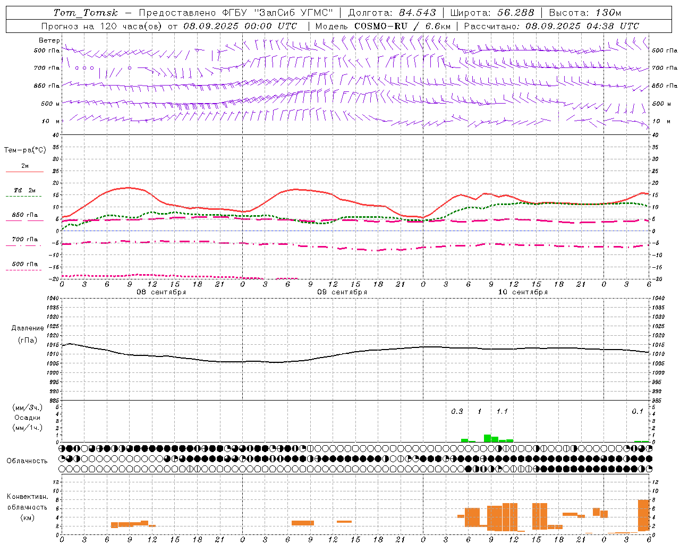Click the longitude value Долгота: 84.543
The height and width of the screenshot is (544, 680).
click(392, 13)
